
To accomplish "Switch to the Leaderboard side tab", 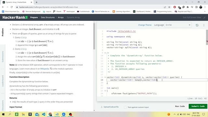I will 3,81.
